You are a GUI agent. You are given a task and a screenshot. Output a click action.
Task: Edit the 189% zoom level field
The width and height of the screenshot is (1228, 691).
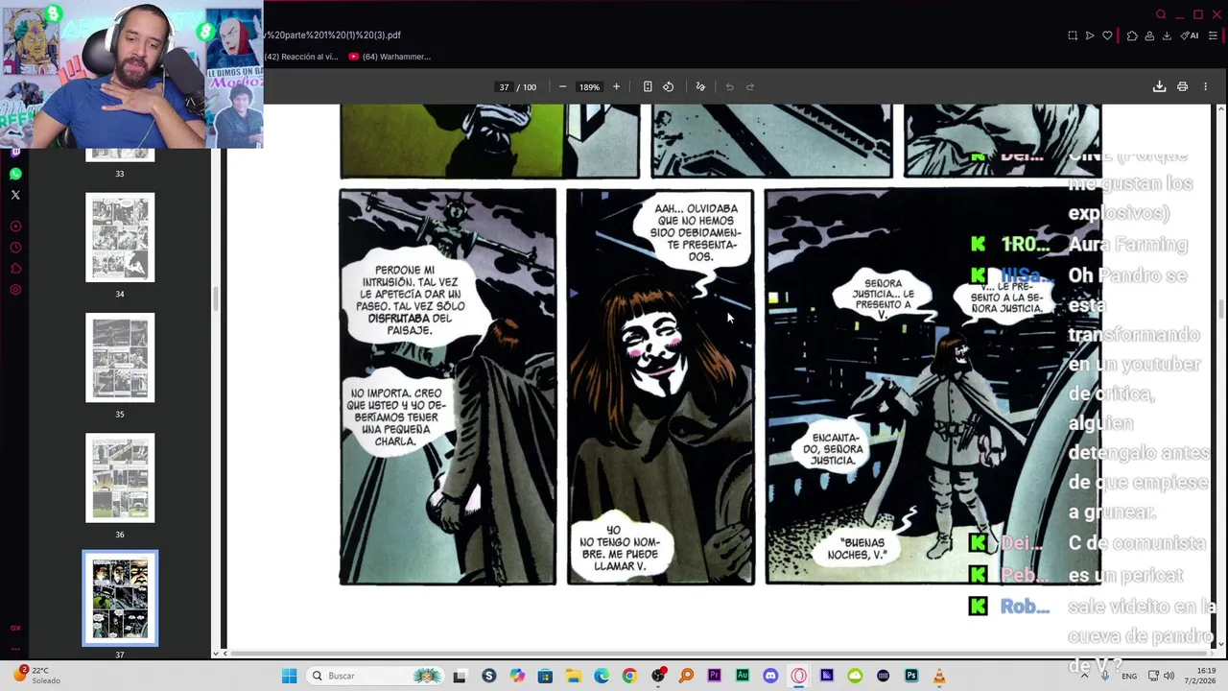pyautogui.click(x=589, y=86)
